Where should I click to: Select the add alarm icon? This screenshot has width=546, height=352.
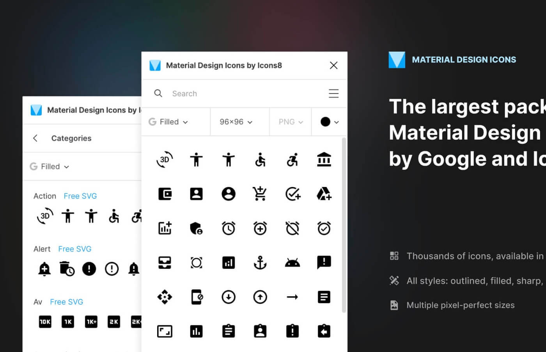[x=260, y=228]
